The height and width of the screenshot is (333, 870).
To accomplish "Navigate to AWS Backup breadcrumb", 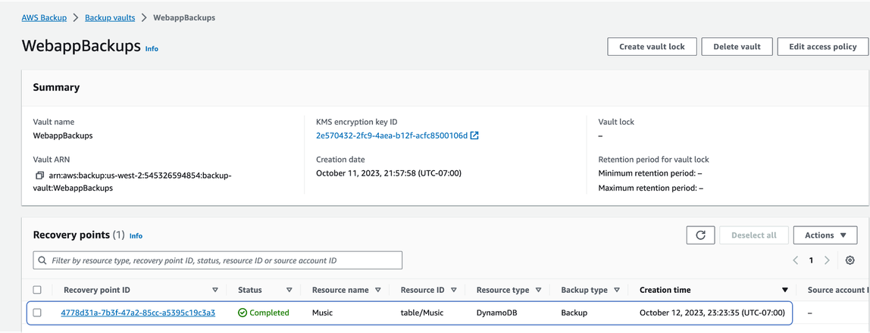I will click(45, 17).
